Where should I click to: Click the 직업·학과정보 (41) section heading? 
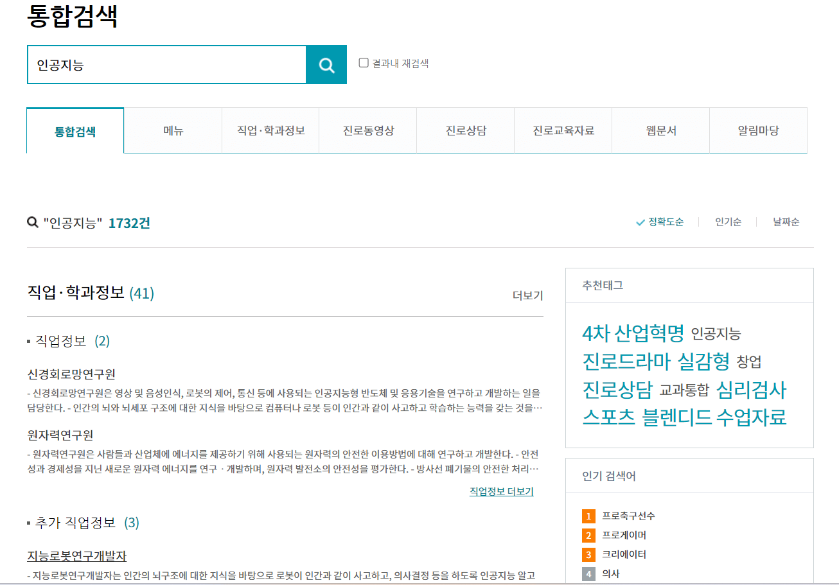[91, 293]
